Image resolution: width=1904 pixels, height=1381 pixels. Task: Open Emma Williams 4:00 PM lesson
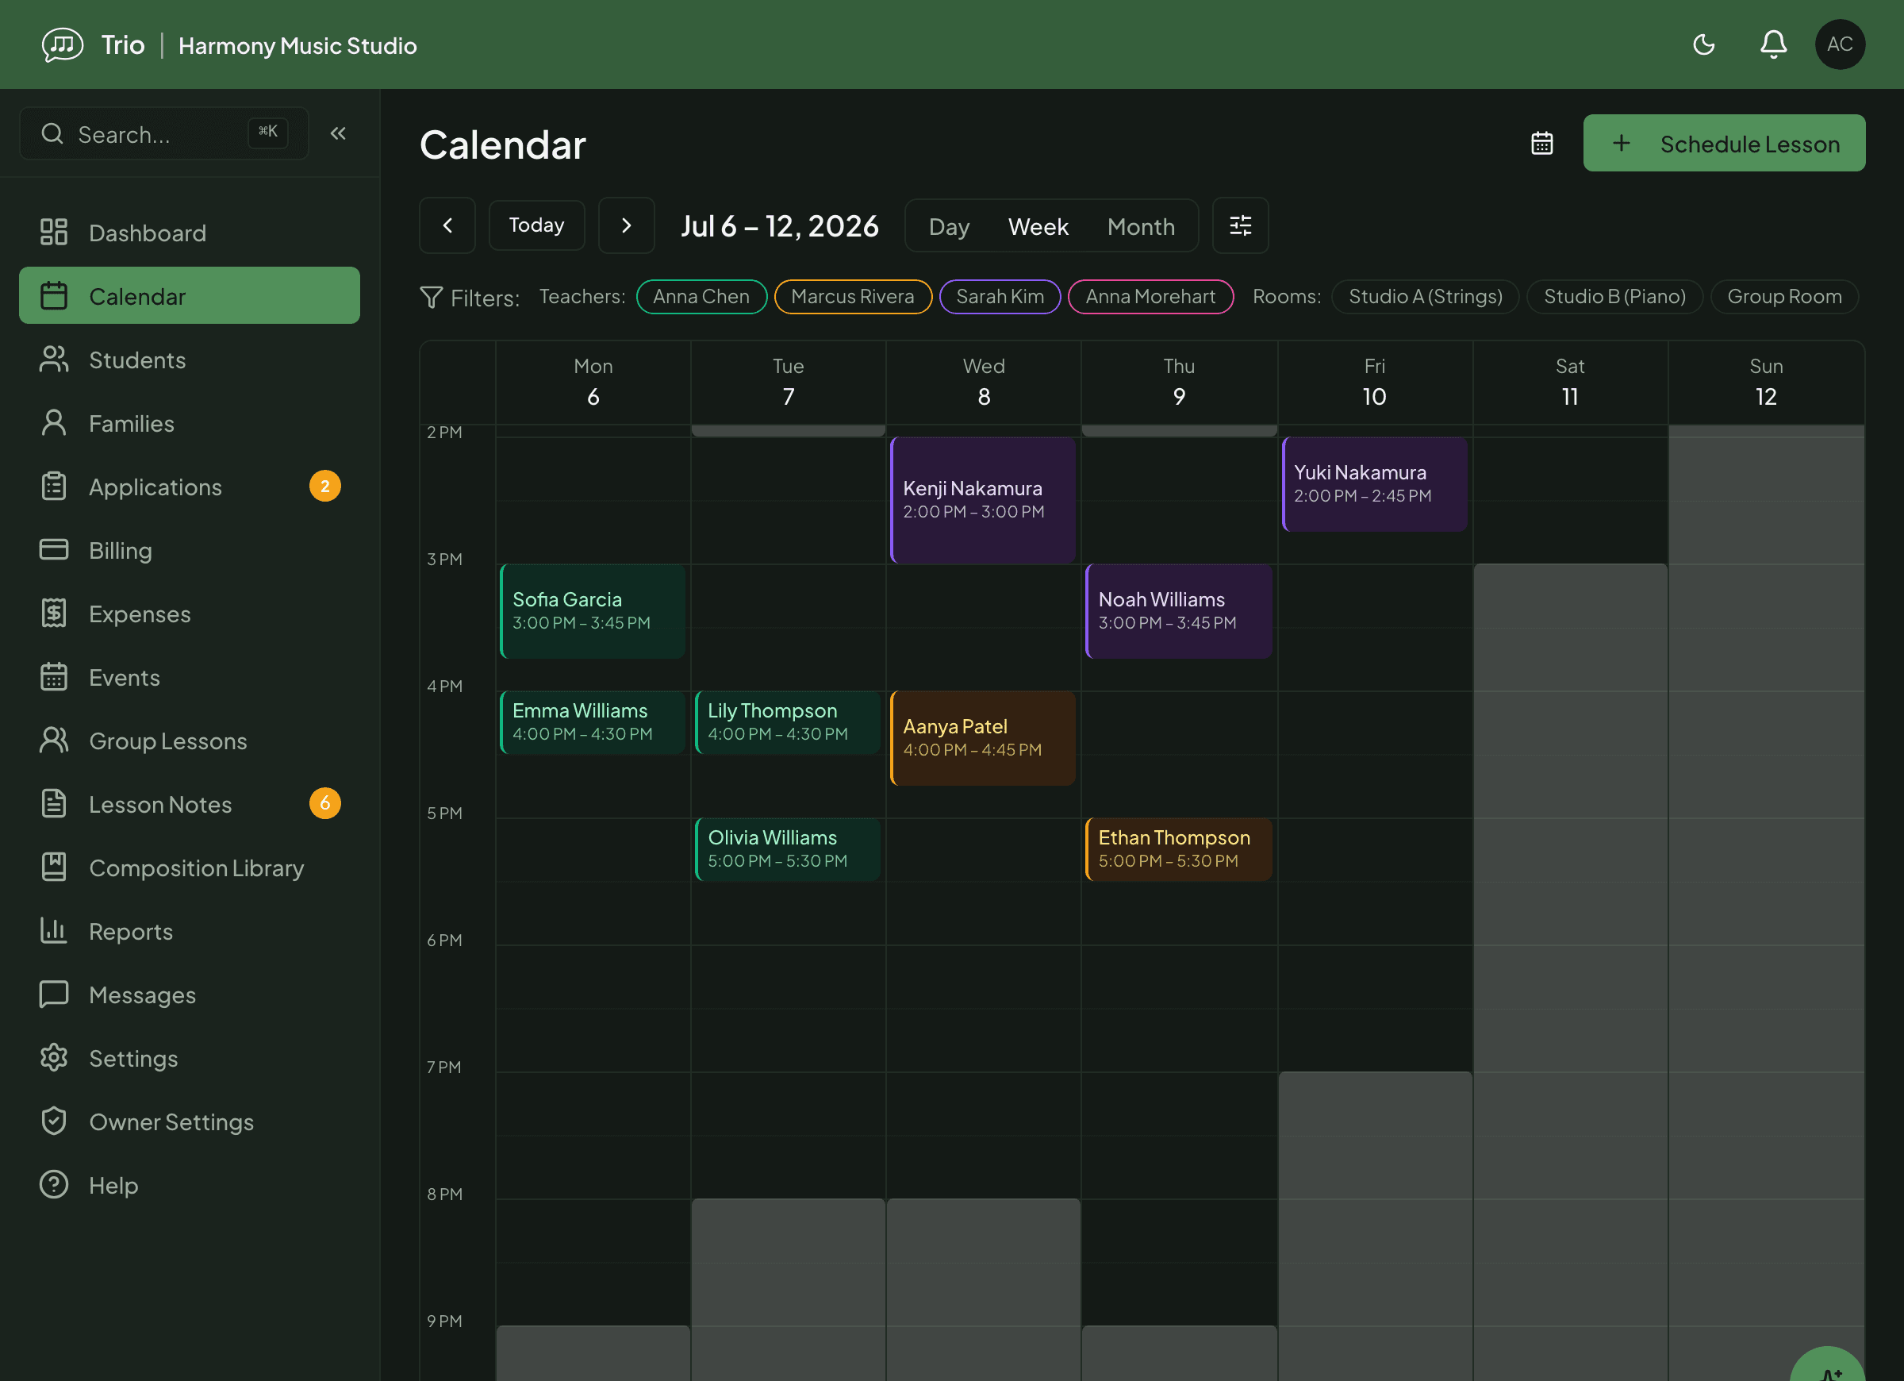coord(593,722)
